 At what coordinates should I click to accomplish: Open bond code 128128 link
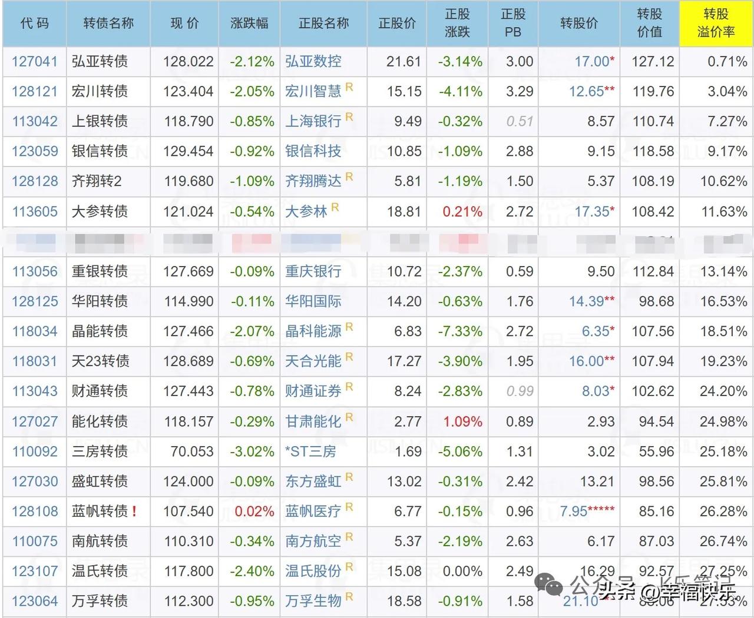pyautogui.click(x=35, y=181)
